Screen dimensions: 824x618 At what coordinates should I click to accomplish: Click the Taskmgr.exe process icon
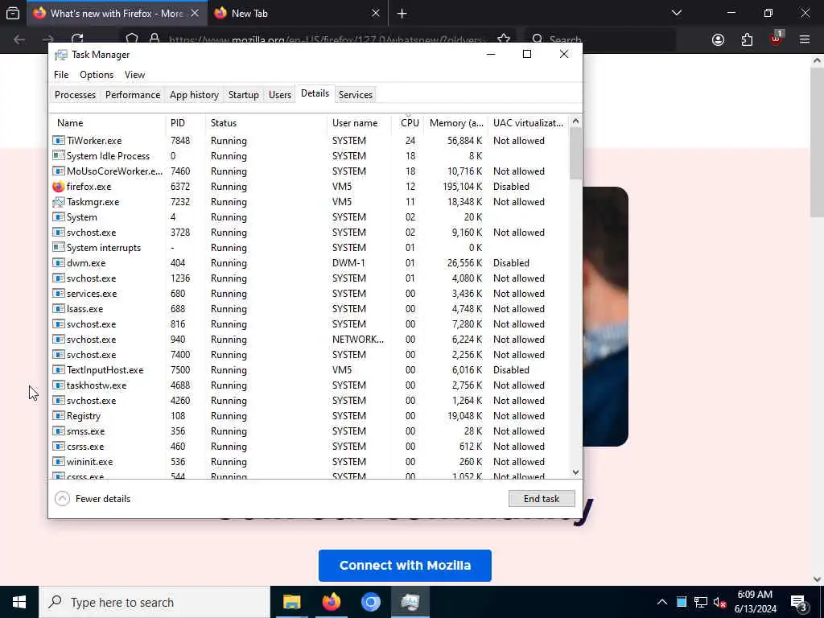click(x=58, y=202)
